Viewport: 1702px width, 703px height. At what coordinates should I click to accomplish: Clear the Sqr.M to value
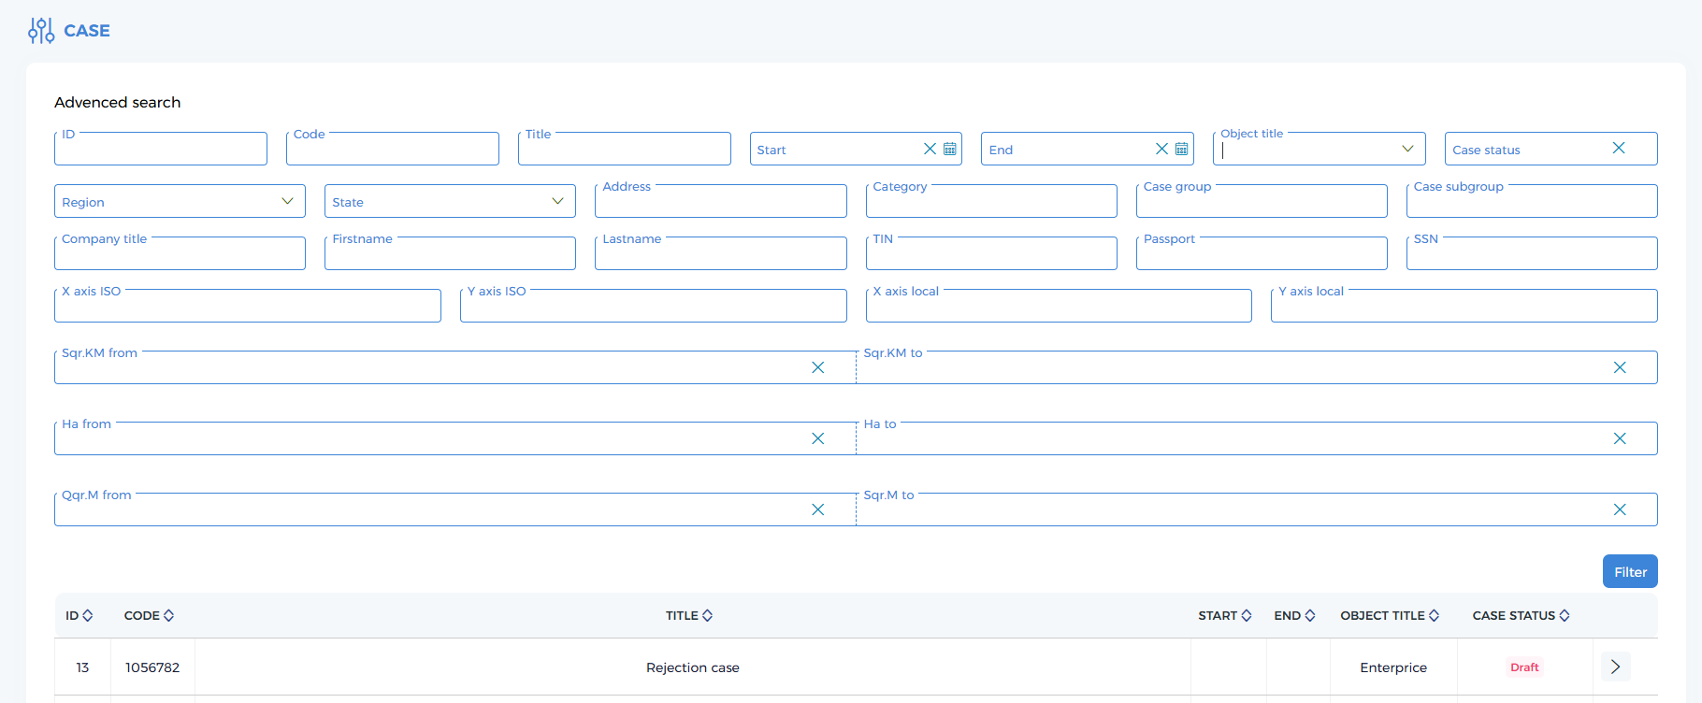pyautogui.click(x=1620, y=509)
